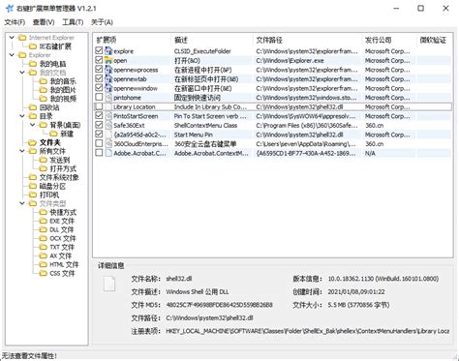Click the PintoStartScreen row file icon
This screenshot has width=459, height=361.
point(108,116)
